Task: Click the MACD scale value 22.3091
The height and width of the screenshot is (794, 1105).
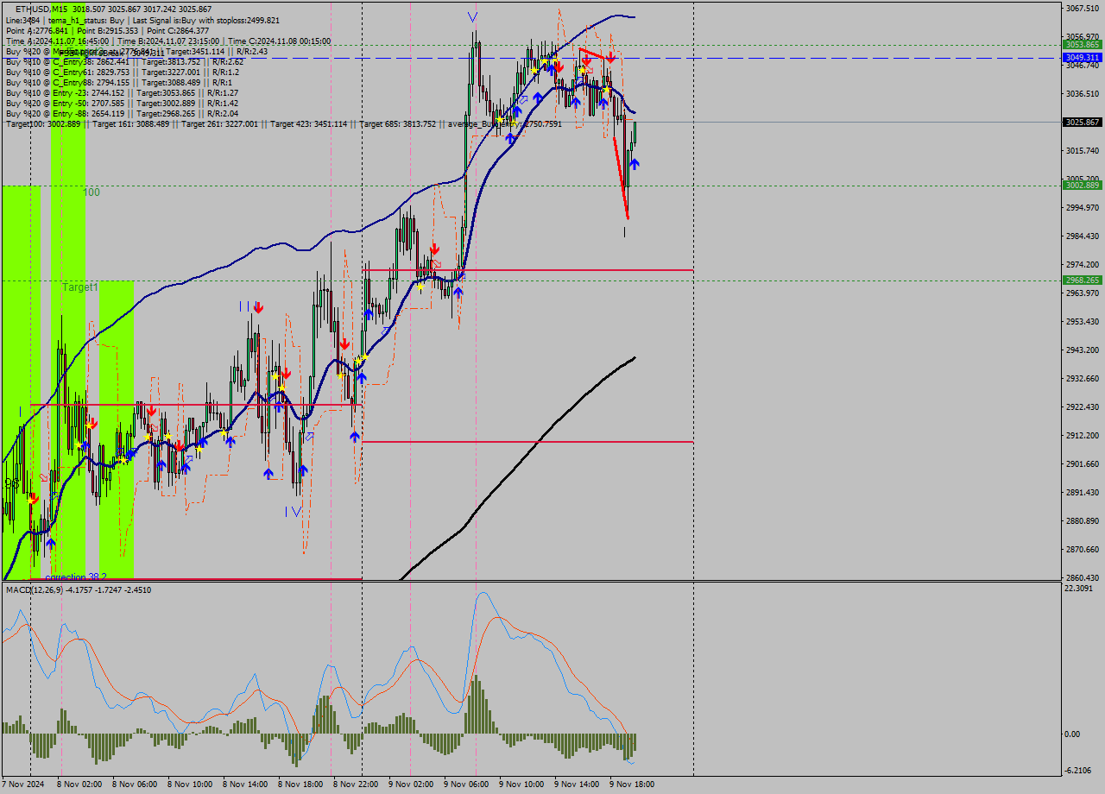Action: point(1079,588)
